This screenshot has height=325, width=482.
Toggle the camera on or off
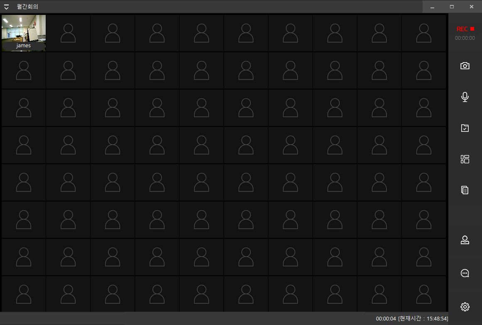click(x=465, y=66)
